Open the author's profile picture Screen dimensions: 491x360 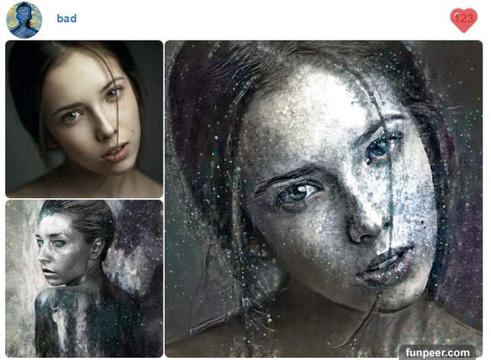(24, 20)
